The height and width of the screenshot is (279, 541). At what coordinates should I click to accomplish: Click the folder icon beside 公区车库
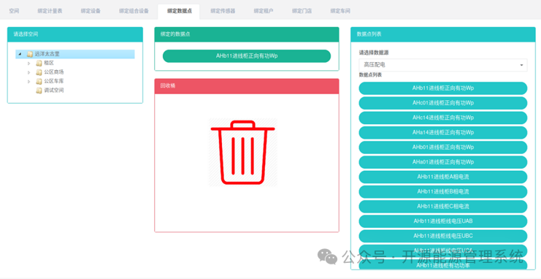point(39,81)
